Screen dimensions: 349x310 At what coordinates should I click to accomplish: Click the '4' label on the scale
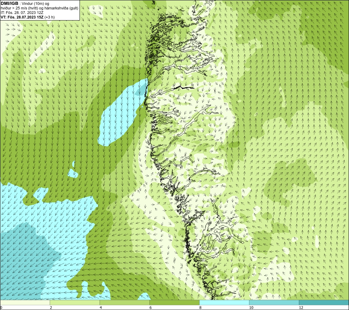click(x=101, y=308)
